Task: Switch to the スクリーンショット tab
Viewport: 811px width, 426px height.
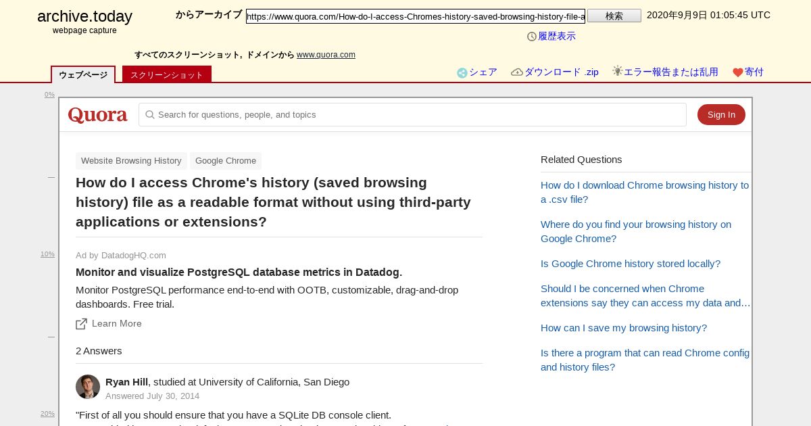Action: (x=167, y=74)
